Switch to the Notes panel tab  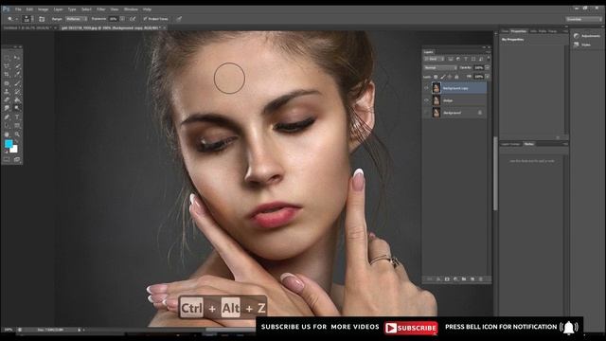click(x=528, y=144)
